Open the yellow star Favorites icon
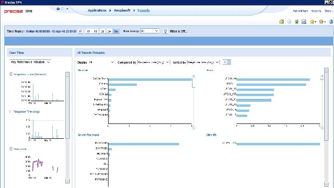Image resolution: width=334 pixels, height=188 pixels. tap(313, 21)
